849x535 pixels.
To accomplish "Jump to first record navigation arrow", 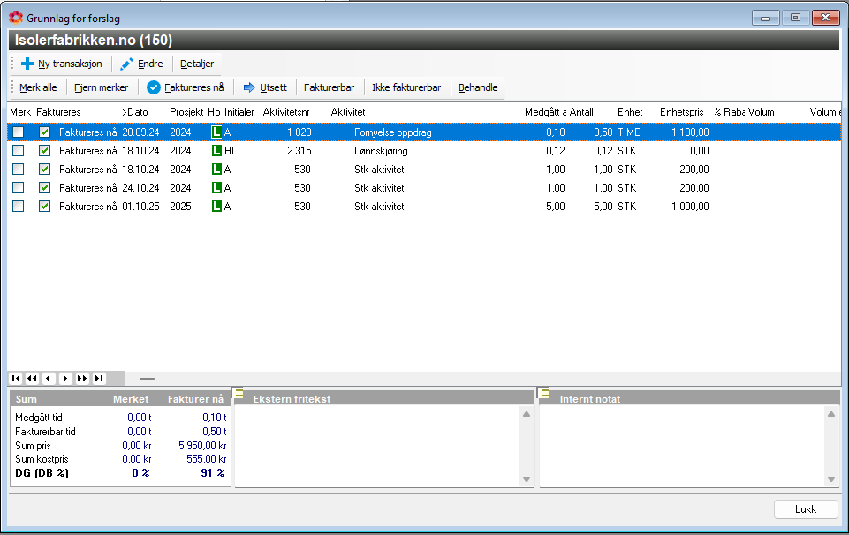I will pyautogui.click(x=16, y=378).
